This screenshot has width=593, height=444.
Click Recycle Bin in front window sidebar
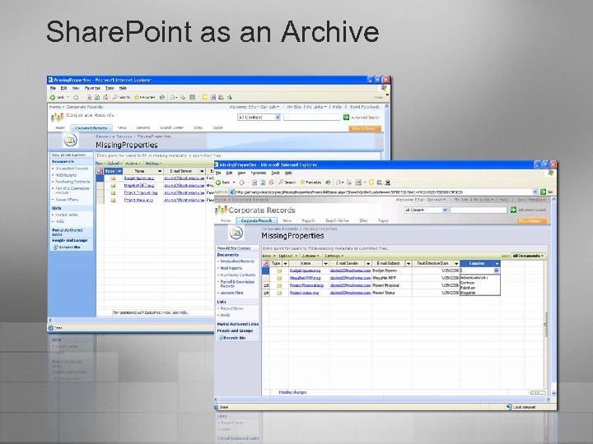(231, 338)
